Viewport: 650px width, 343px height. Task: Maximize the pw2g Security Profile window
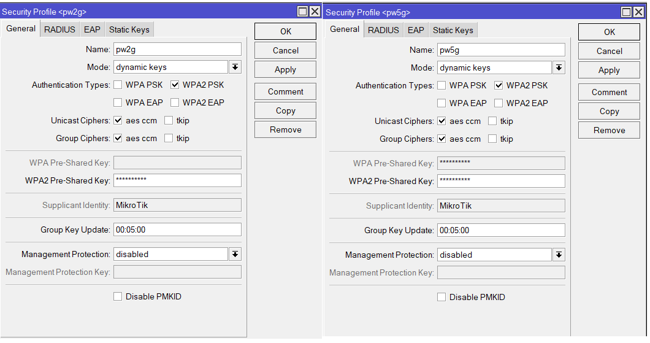(x=303, y=12)
